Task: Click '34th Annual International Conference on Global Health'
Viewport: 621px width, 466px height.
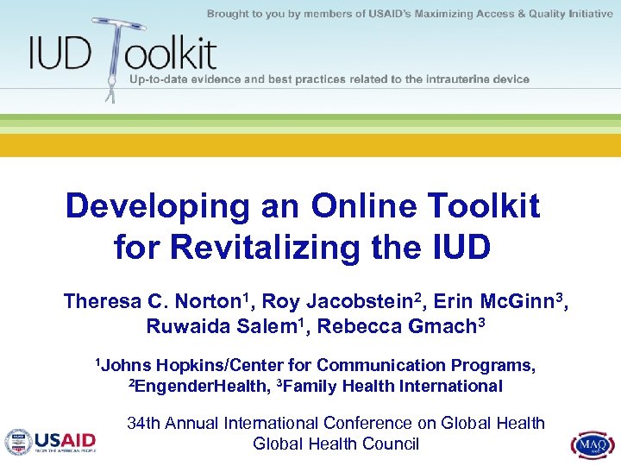Action: click(x=336, y=423)
